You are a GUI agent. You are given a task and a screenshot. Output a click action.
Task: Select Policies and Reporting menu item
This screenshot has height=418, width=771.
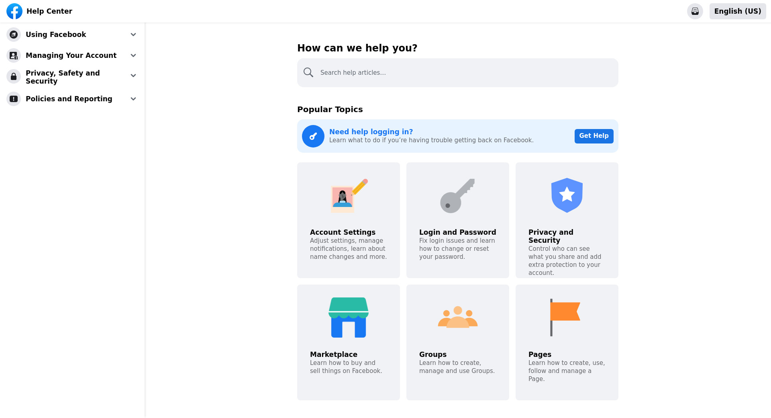tap(69, 99)
